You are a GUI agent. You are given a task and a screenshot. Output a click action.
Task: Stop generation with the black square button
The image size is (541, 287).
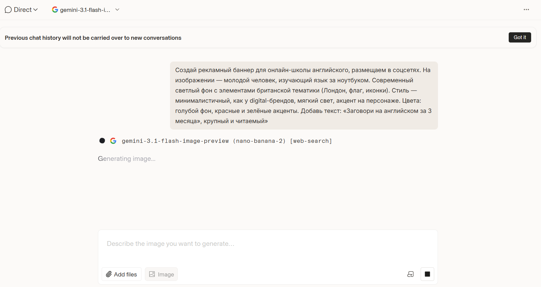[x=427, y=274]
